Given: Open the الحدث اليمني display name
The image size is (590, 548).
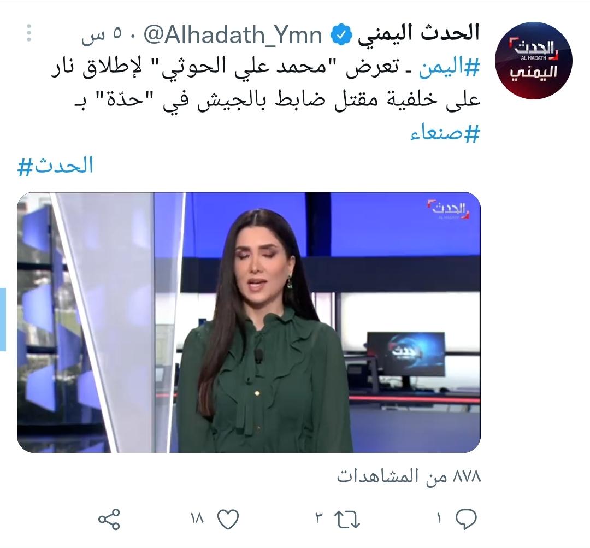Looking at the screenshot, I should click(x=418, y=33).
